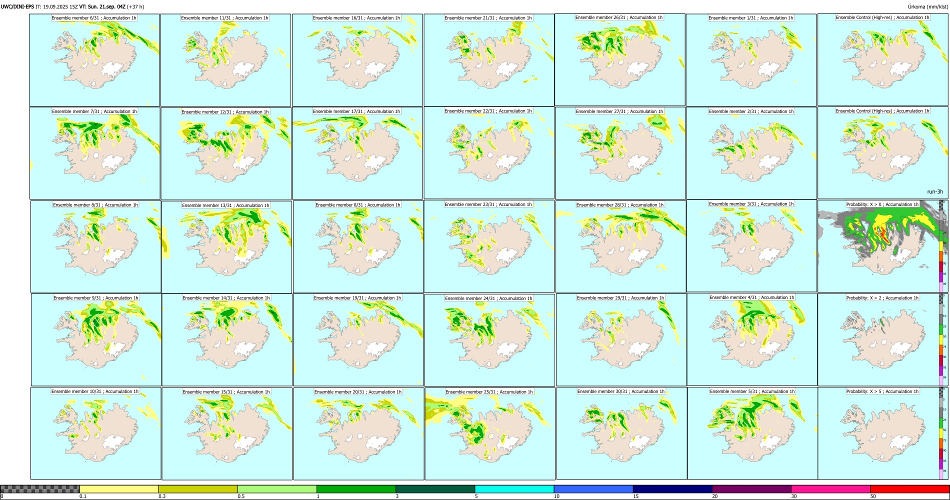
Task: Select the blue 10–15 legend swatch
Action: (x=593, y=489)
